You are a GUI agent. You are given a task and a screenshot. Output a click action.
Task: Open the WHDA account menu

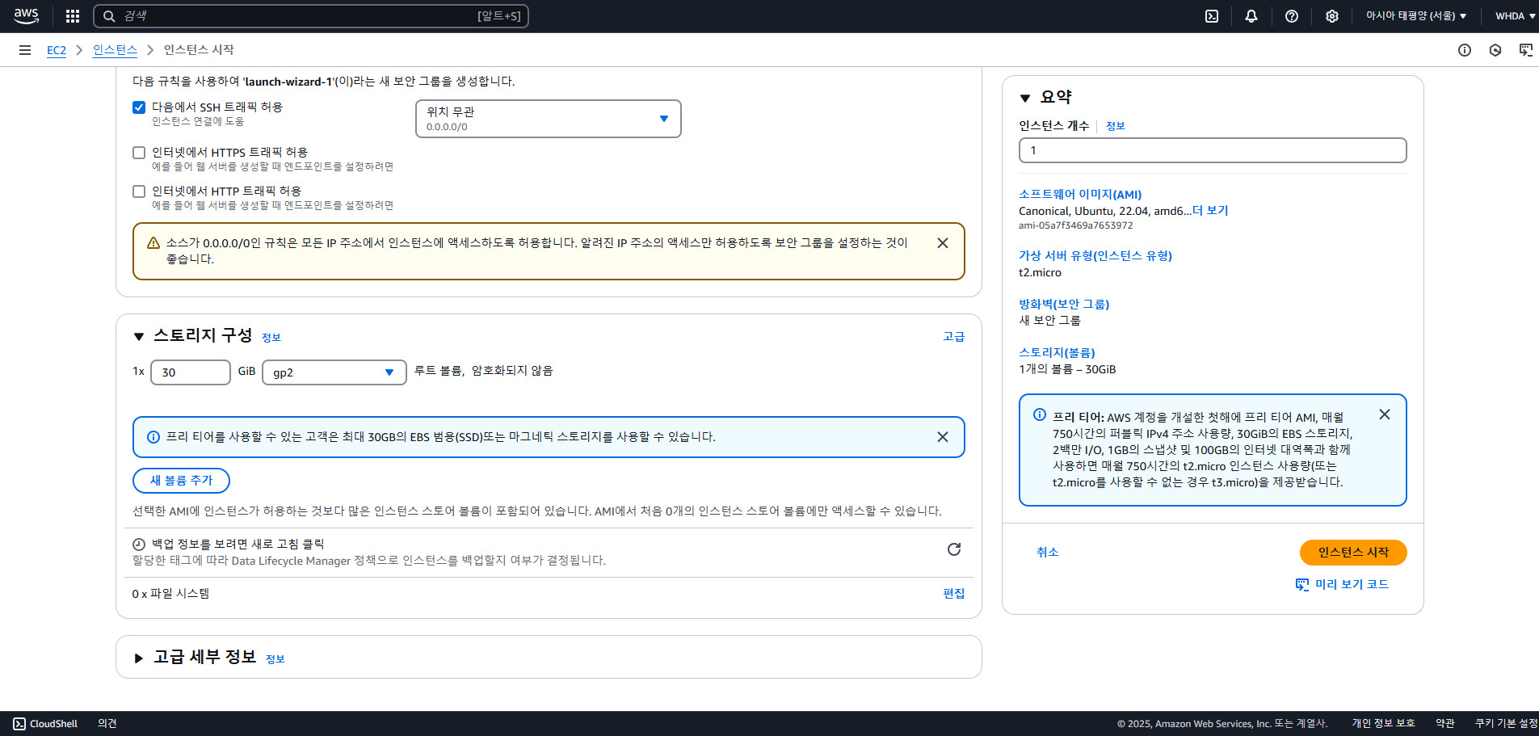point(1515,16)
